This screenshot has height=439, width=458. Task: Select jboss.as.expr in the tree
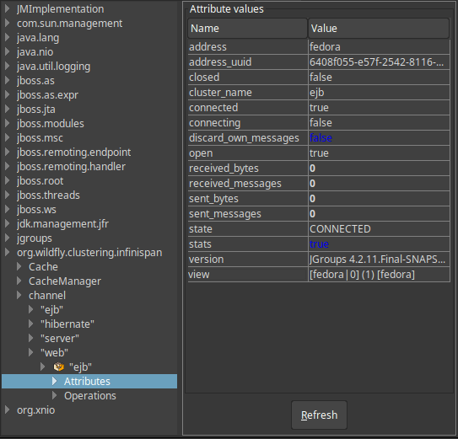(x=47, y=95)
